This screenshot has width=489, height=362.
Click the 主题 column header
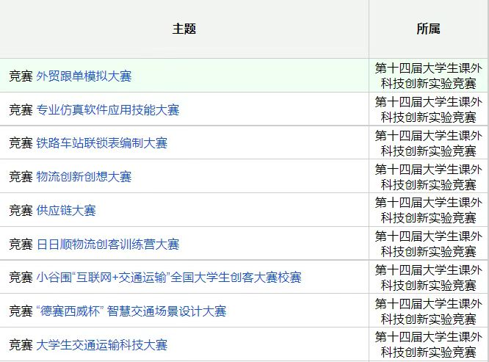pos(184,29)
